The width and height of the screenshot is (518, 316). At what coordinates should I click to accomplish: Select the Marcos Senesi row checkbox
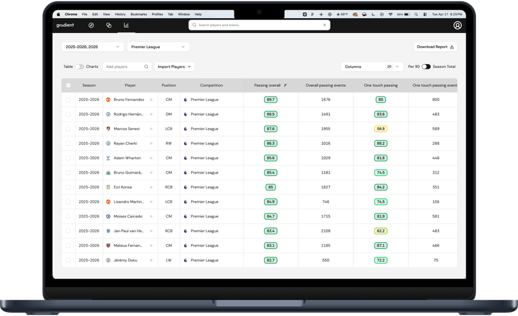[69, 129]
